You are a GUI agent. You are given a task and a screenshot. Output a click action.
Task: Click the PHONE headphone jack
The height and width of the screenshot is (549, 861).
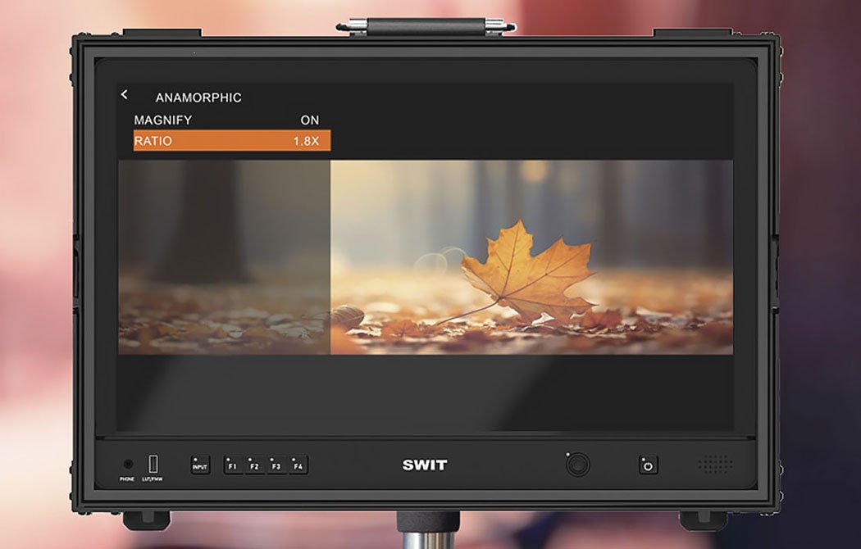[x=127, y=465]
